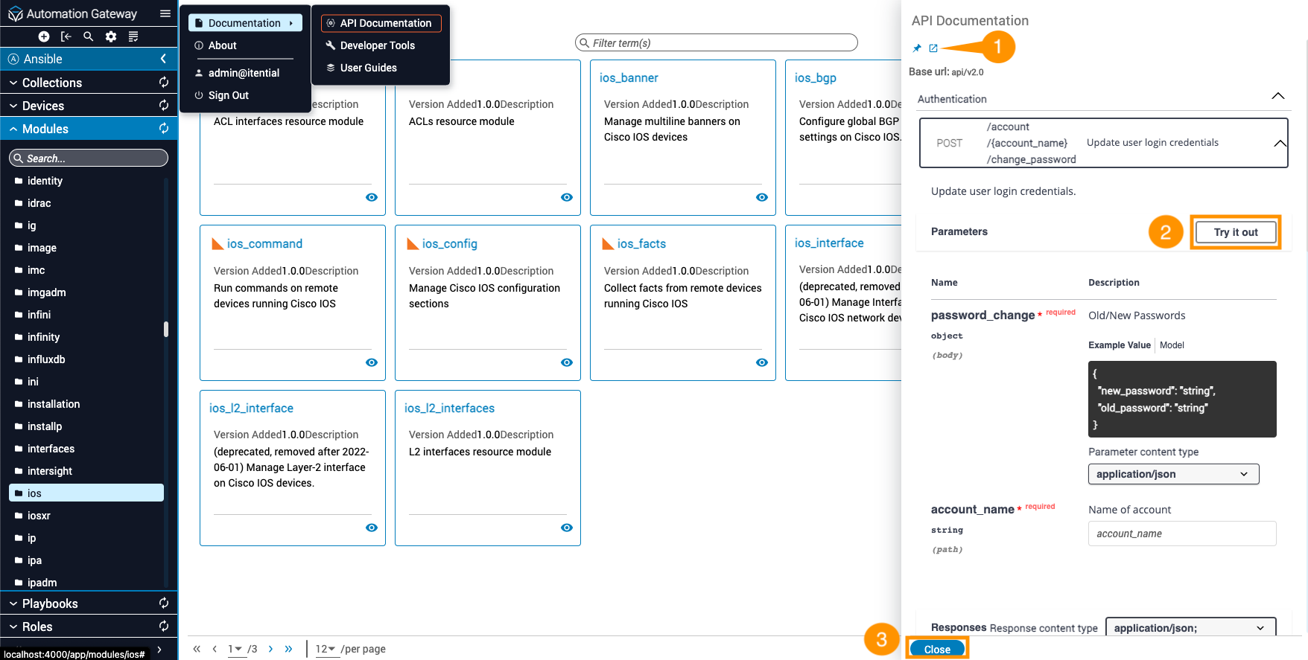Viewport: 1308px width, 660px height.
Task: Open the hamburger menu beside Automation Gateway
Action: [165, 13]
